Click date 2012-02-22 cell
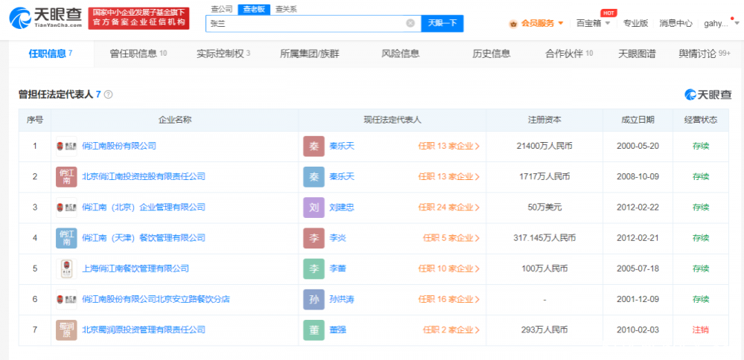 (638, 208)
